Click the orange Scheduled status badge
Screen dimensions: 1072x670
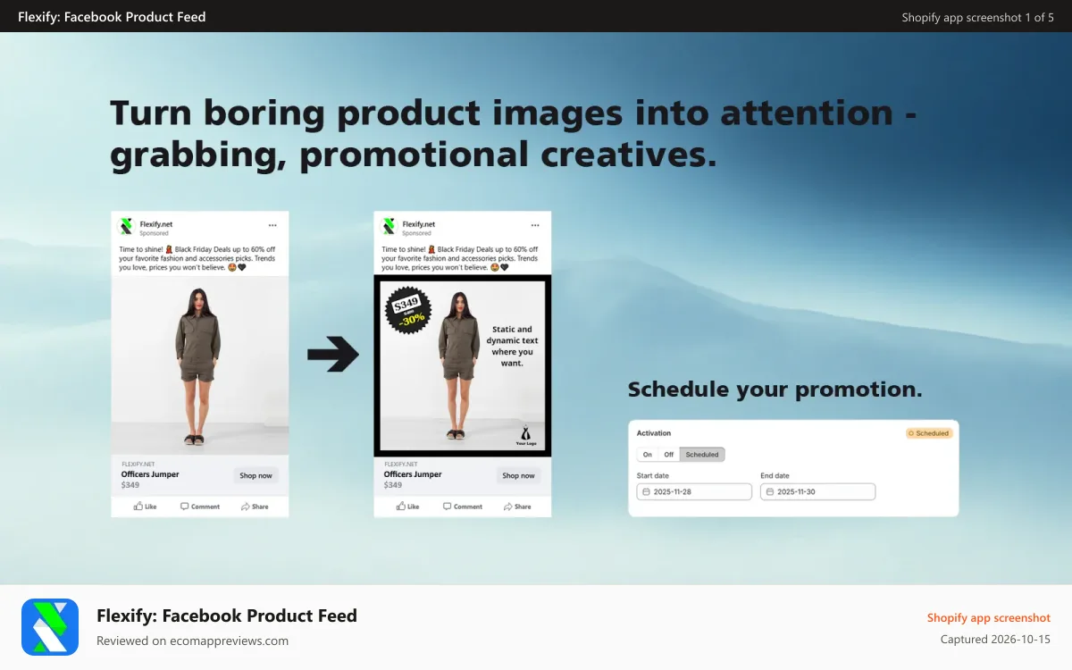pos(929,433)
